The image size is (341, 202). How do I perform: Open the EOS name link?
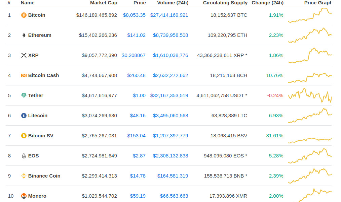[34, 156]
